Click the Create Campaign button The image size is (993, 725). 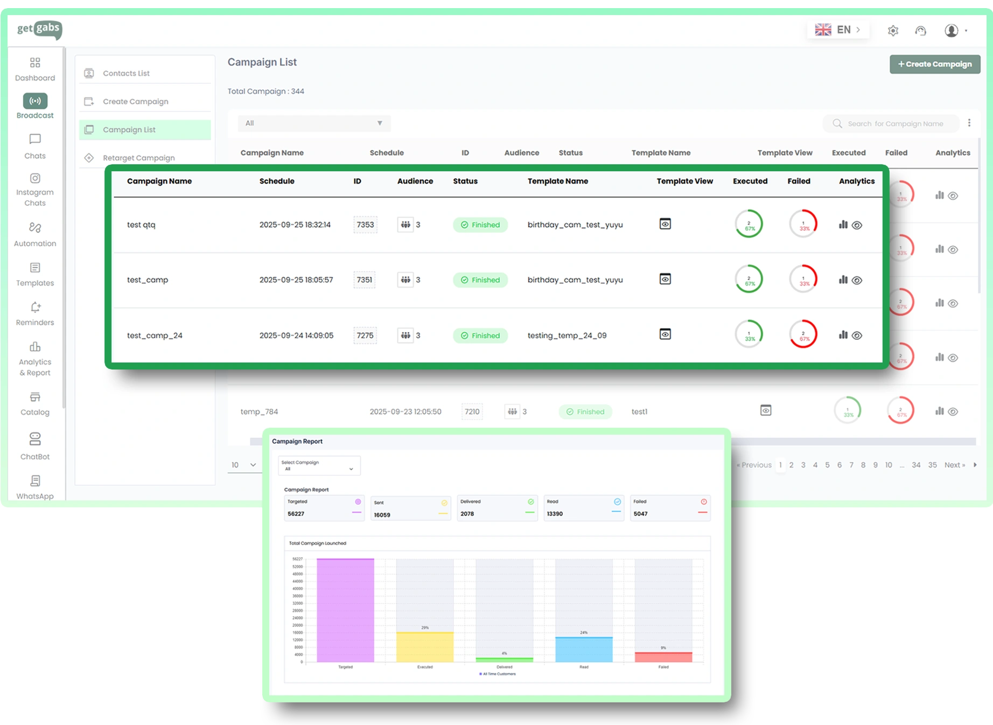(x=934, y=64)
